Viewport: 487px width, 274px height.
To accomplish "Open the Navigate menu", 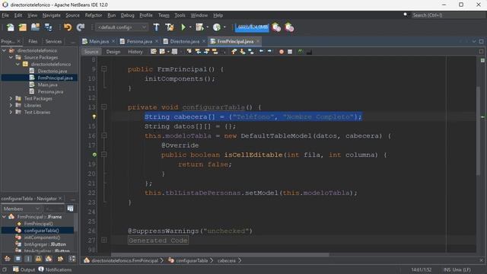I will click(52, 15).
